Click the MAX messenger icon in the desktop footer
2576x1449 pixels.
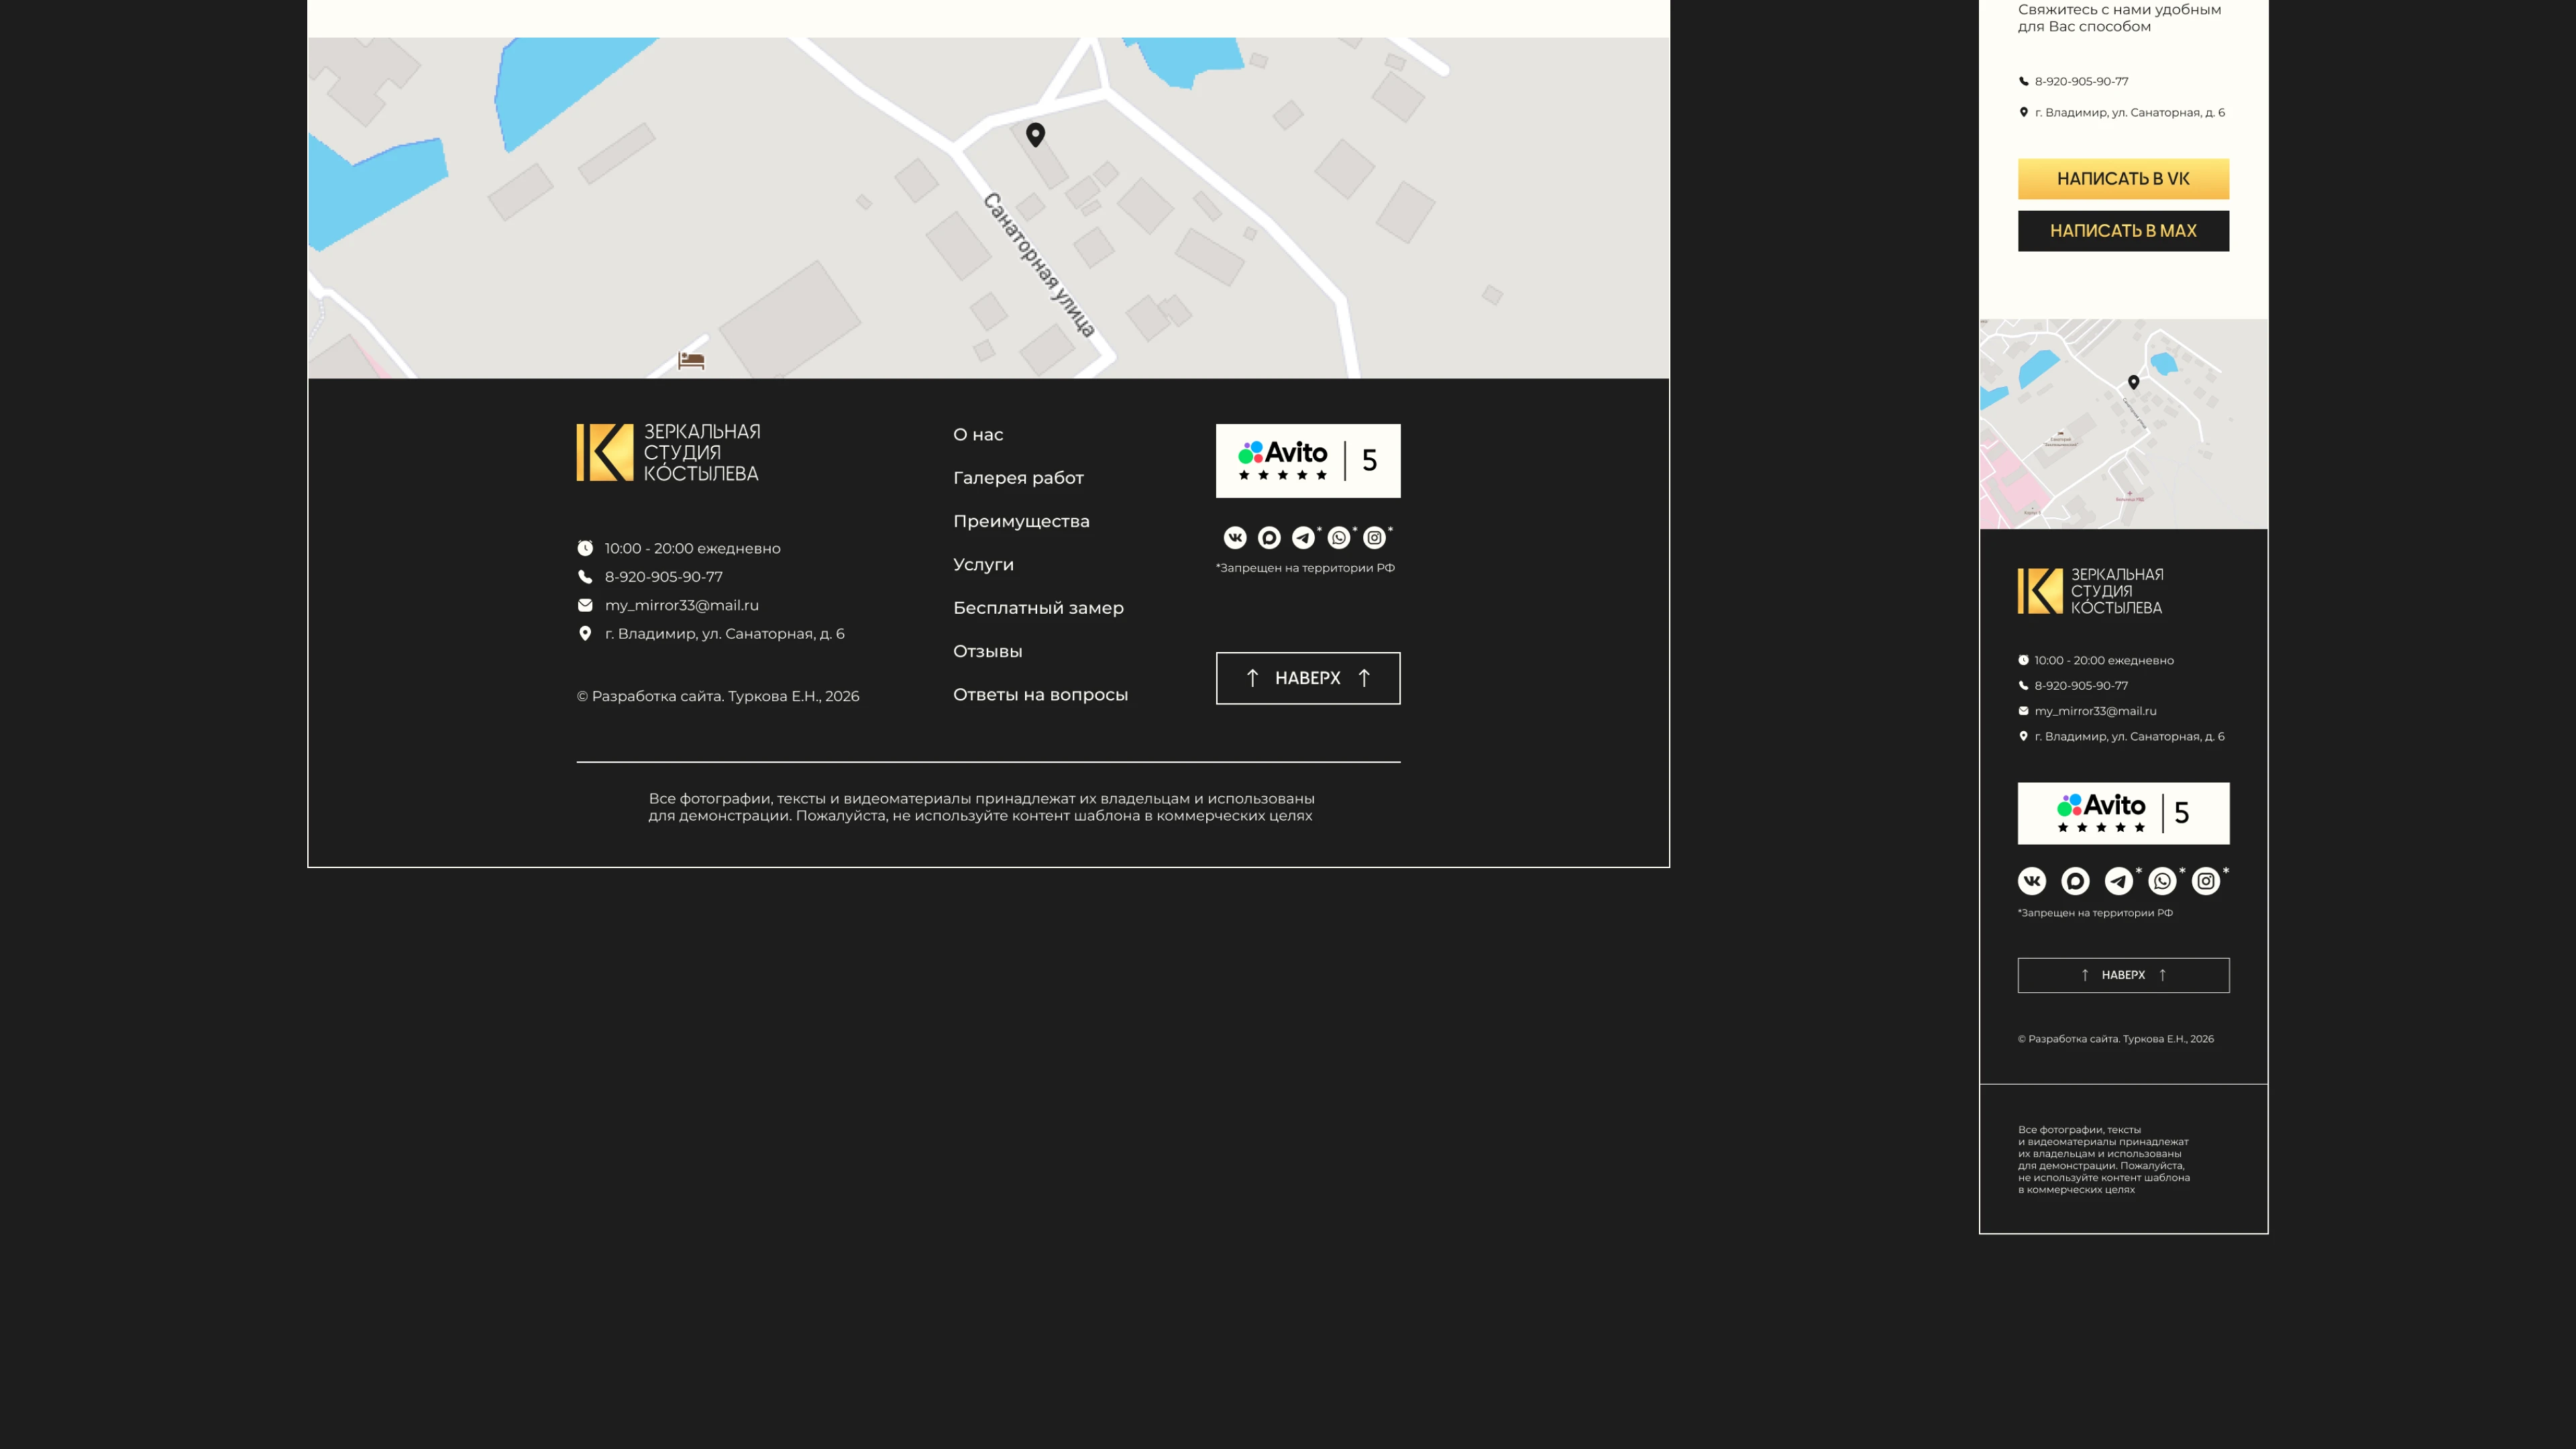[x=1269, y=538]
